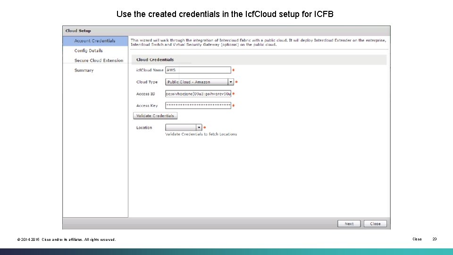Click the Cloud Setup window title
The width and height of the screenshot is (453, 255).
78,31
